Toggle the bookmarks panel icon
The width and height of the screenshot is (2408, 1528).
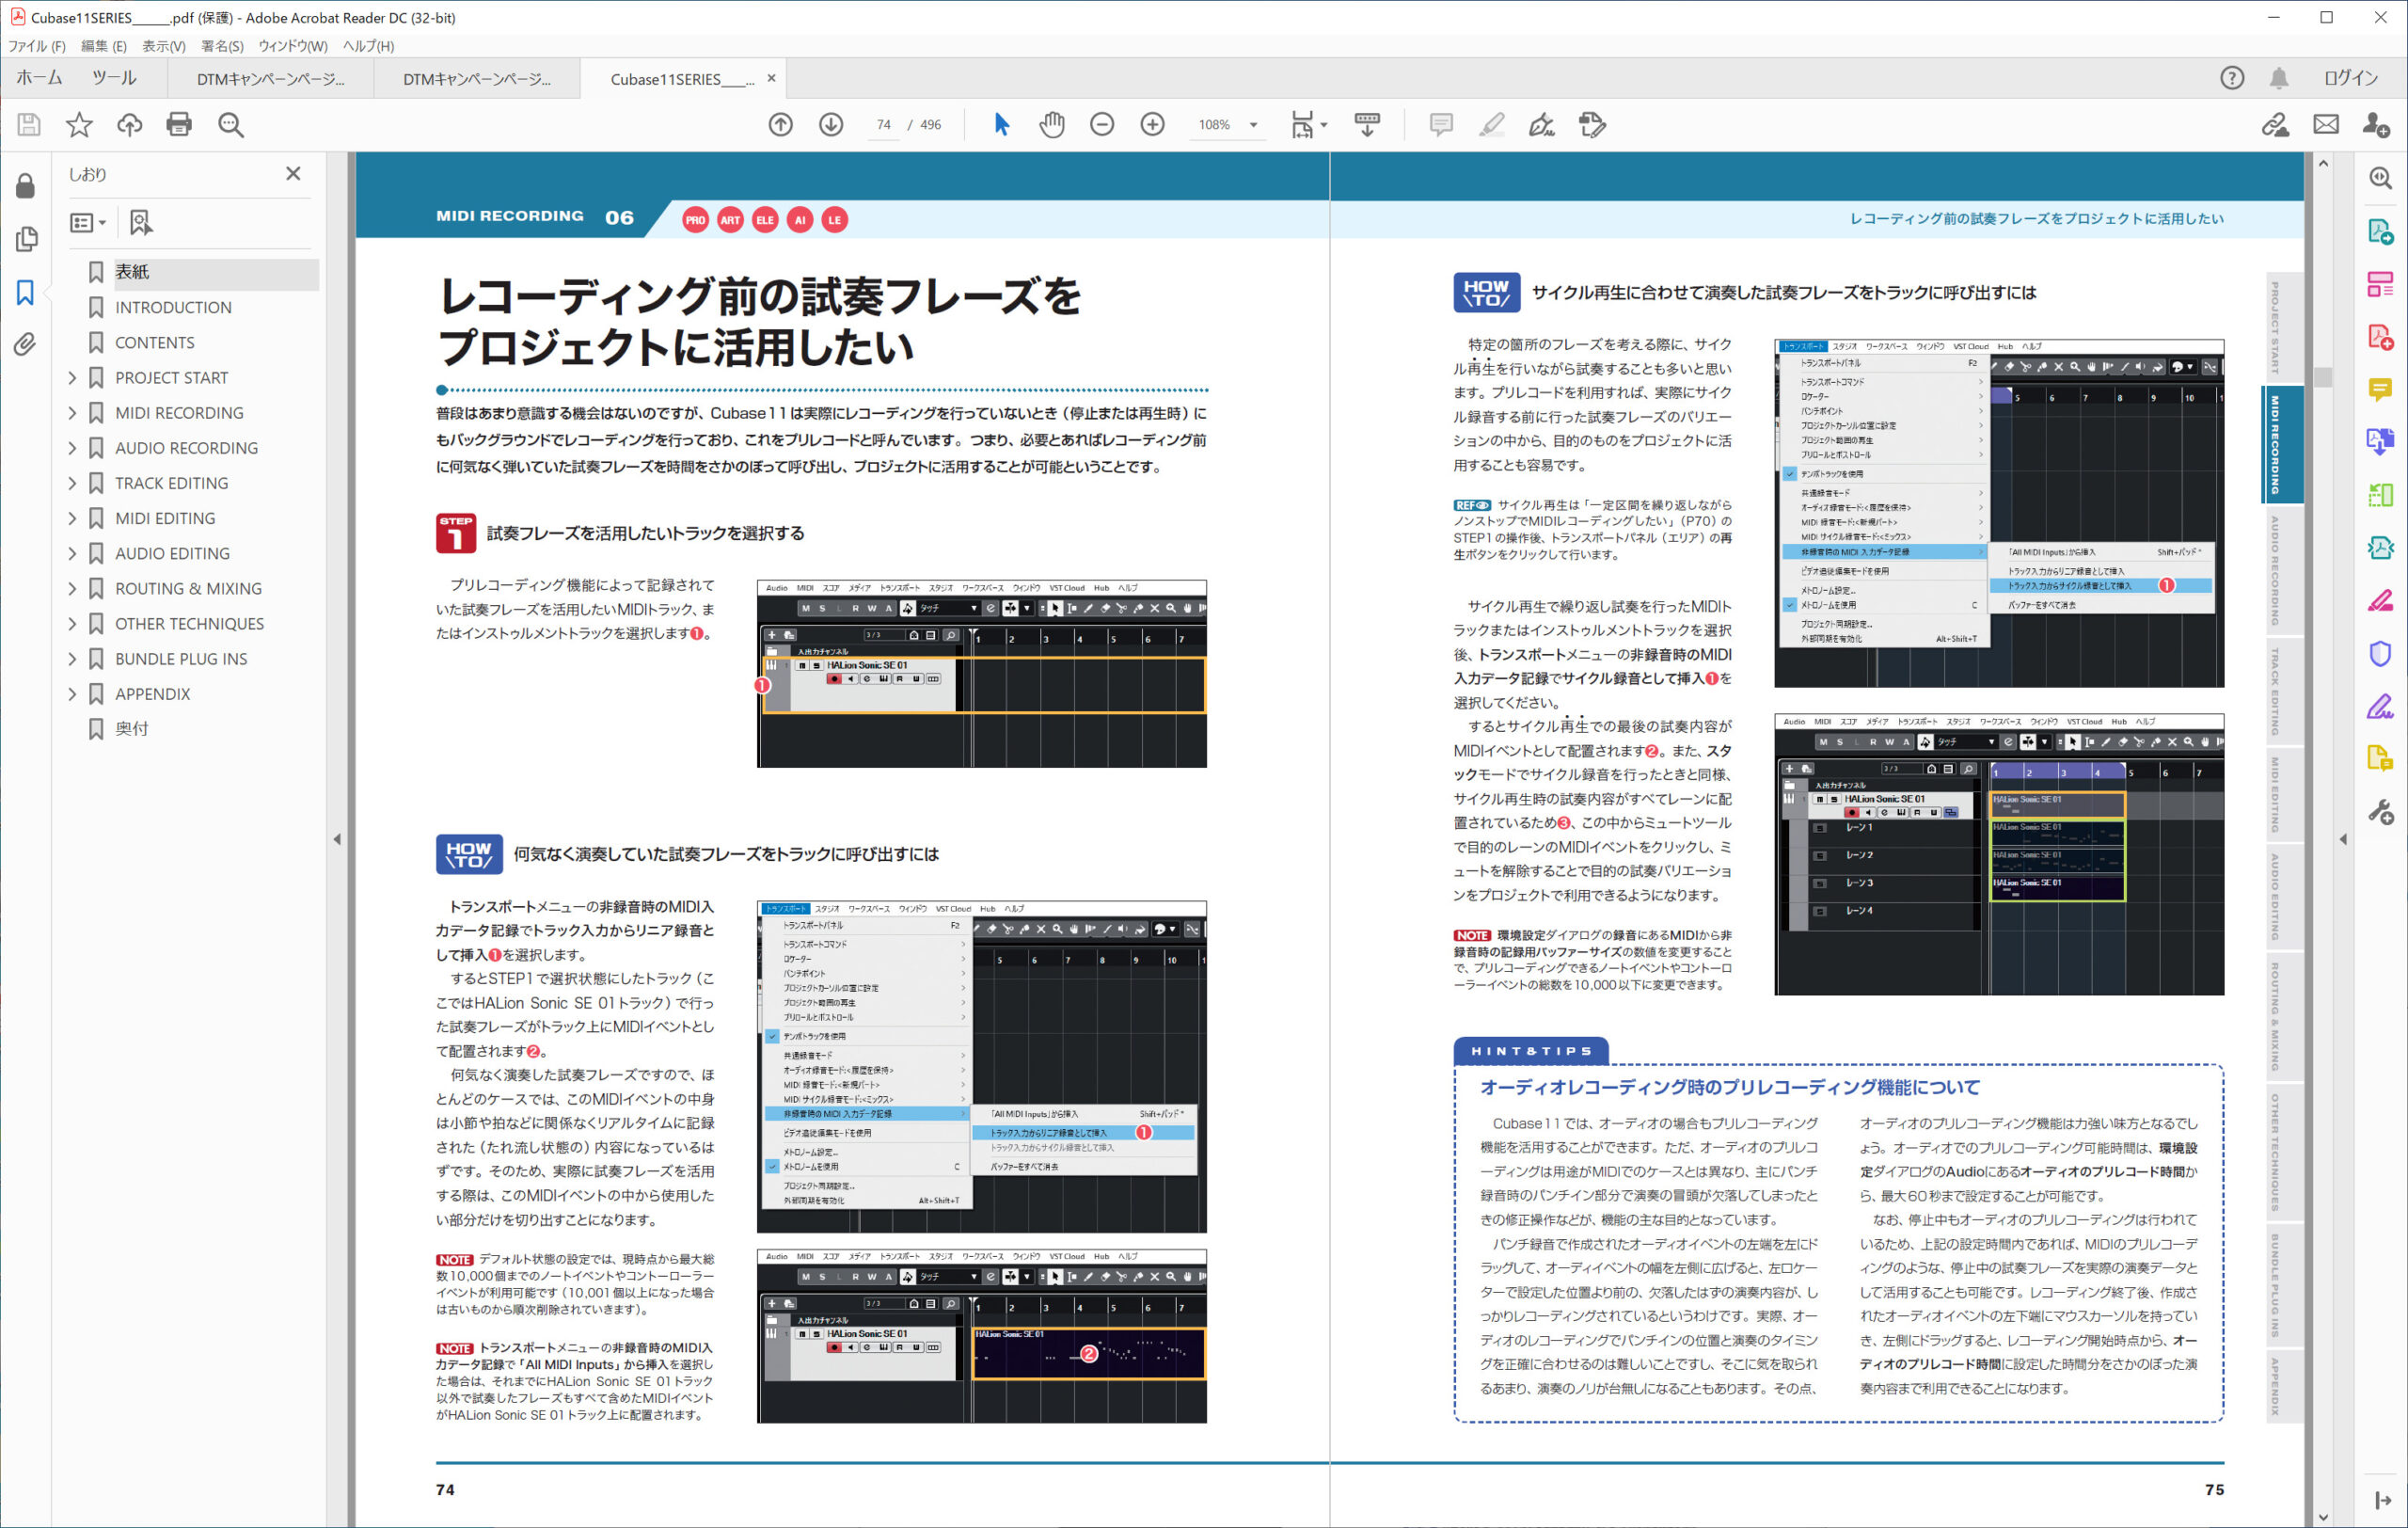pos(25,292)
